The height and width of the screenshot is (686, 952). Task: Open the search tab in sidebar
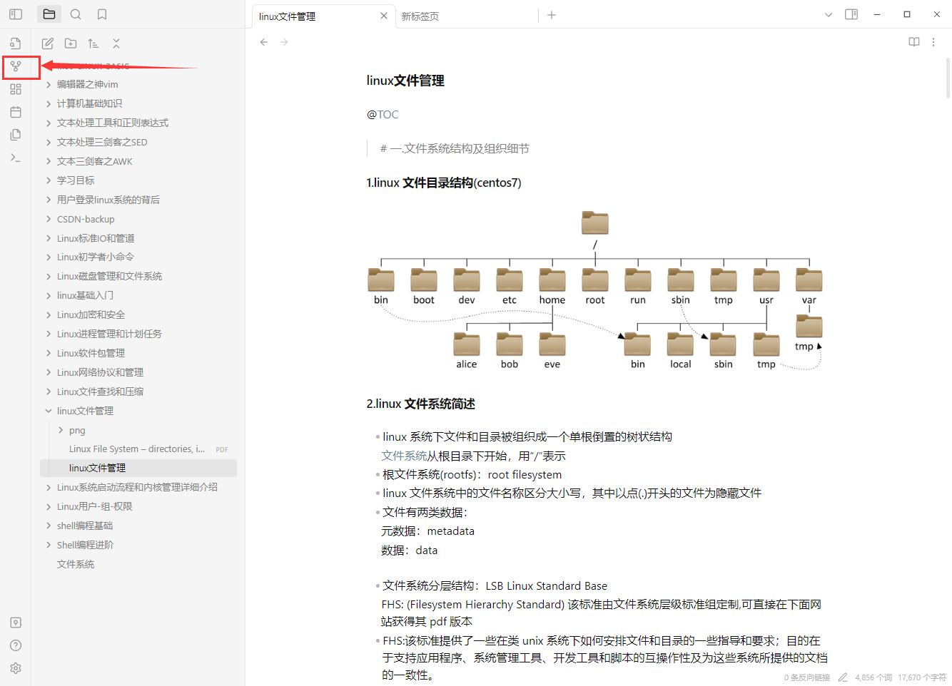[76, 14]
